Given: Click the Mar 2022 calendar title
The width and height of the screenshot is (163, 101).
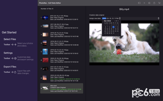Looking at the screenshot, I should (107, 21).
